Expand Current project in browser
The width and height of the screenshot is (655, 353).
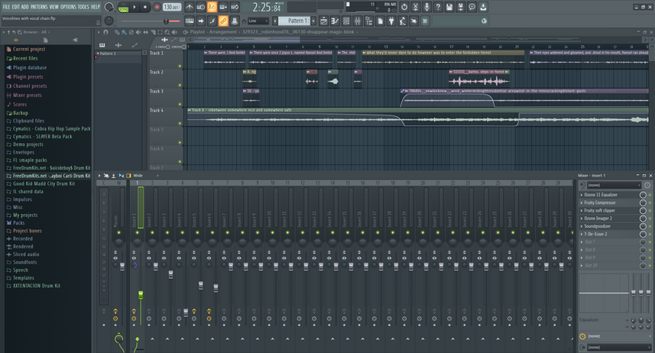coord(29,49)
